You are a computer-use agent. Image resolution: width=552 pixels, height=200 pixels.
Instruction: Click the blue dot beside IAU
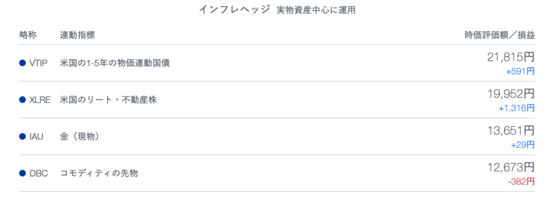pos(23,137)
